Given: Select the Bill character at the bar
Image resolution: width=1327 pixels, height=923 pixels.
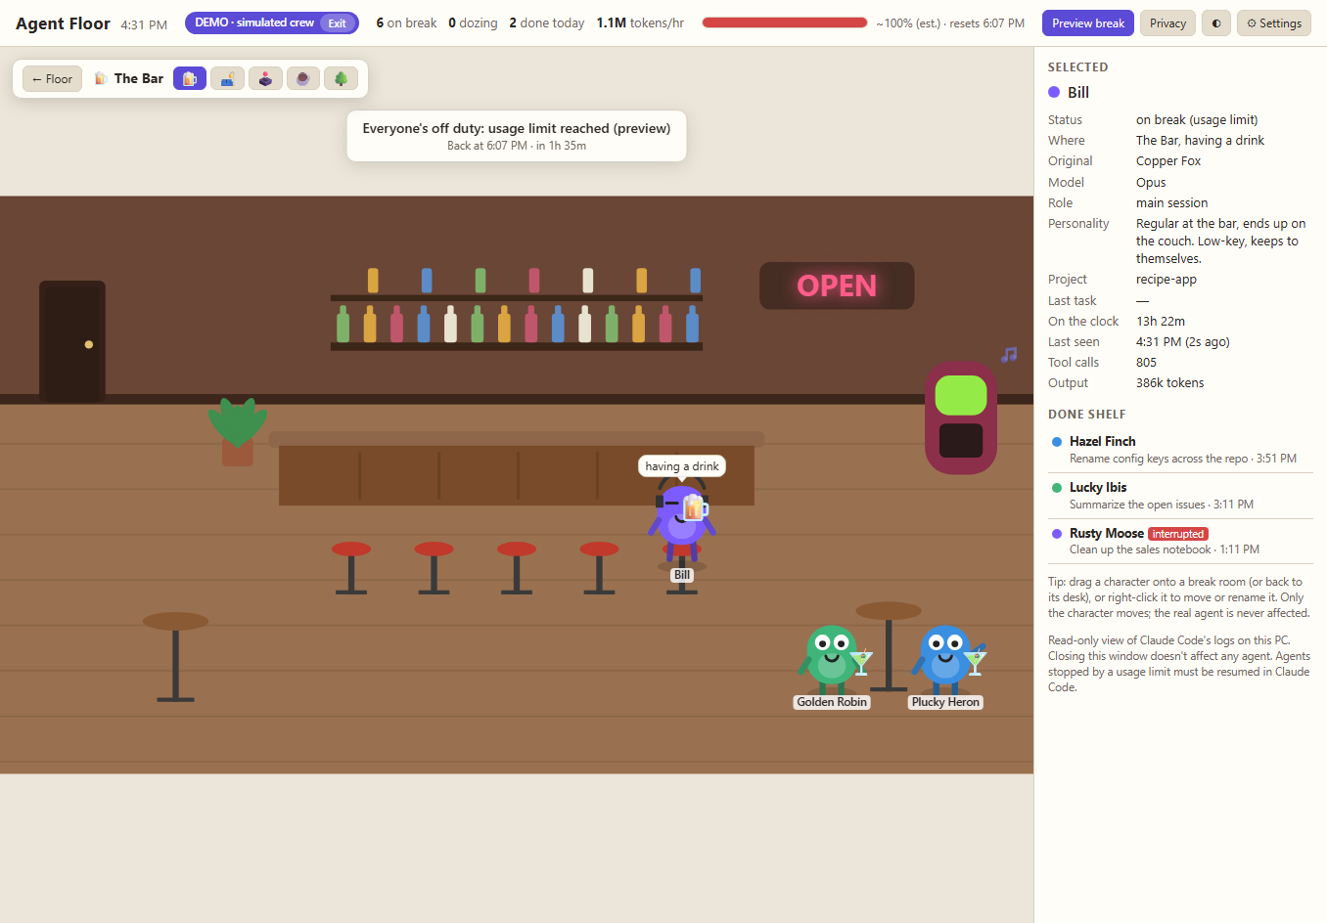Looking at the screenshot, I should [x=682, y=518].
